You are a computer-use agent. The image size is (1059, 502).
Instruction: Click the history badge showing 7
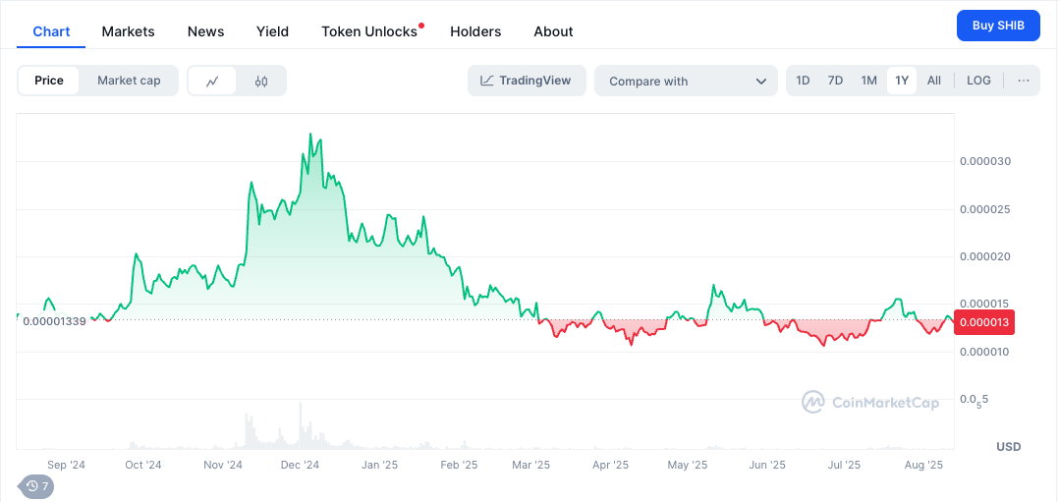click(x=36, y=485)
